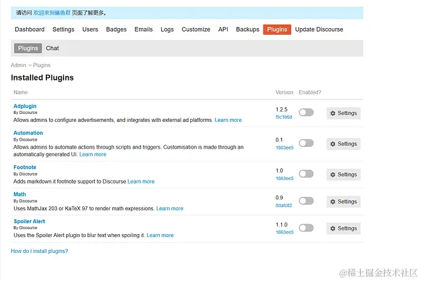This screenshot has height=281, width=421.
Task: Turn on the Footnote plugin toggle
Action: click(x=306, y=174)
